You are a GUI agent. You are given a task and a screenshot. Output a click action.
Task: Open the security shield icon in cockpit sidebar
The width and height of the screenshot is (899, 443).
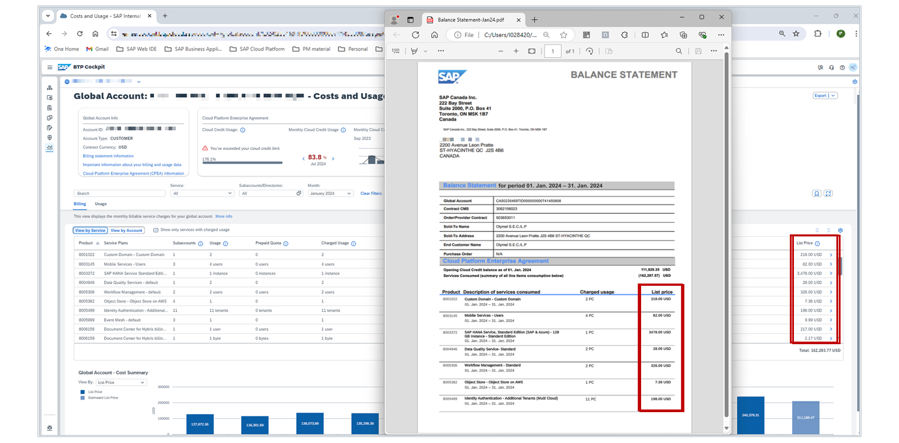tap(49, 138)
